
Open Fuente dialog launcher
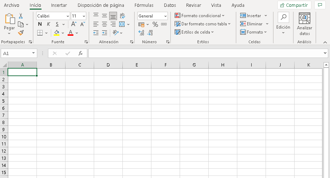pos(86,42)
